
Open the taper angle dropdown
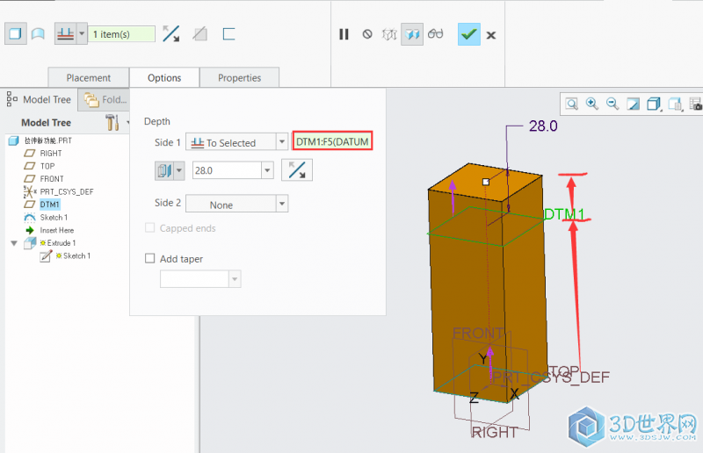click(235, 279)
